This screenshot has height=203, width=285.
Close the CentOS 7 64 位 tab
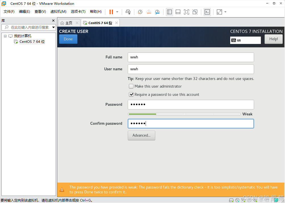(x=116, y=23)
